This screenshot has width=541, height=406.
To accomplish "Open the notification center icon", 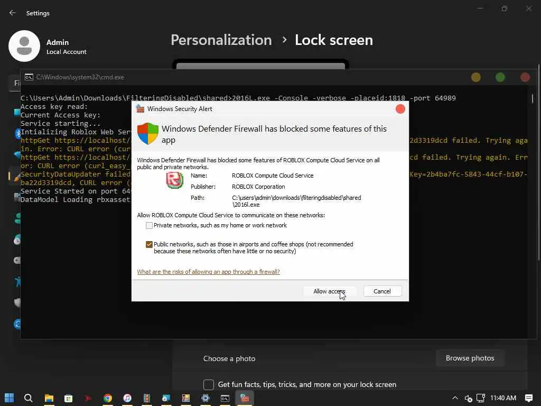I will point(528,398).
